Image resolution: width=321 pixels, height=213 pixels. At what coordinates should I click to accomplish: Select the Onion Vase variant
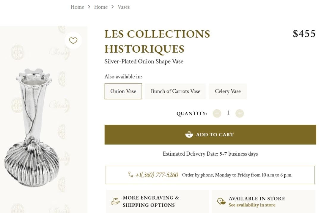coord(123,91)
